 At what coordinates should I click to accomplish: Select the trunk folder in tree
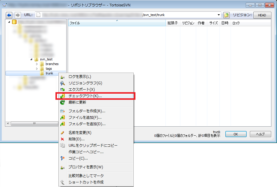point(49,73)
